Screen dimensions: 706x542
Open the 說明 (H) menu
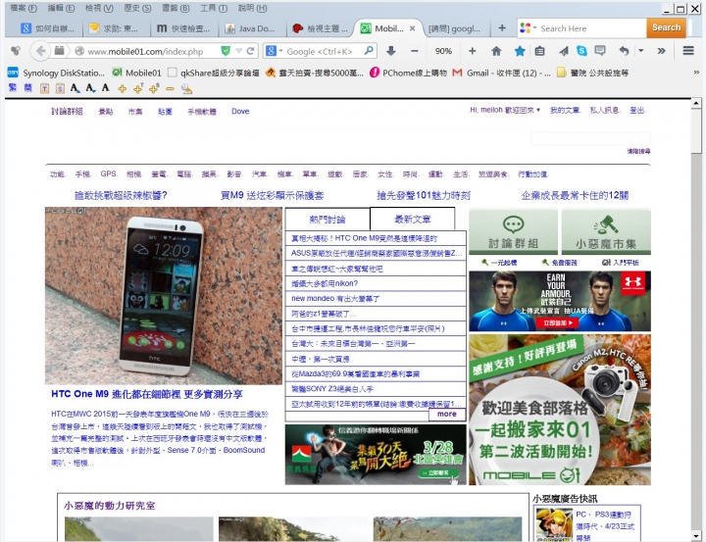tap(252, 8)
